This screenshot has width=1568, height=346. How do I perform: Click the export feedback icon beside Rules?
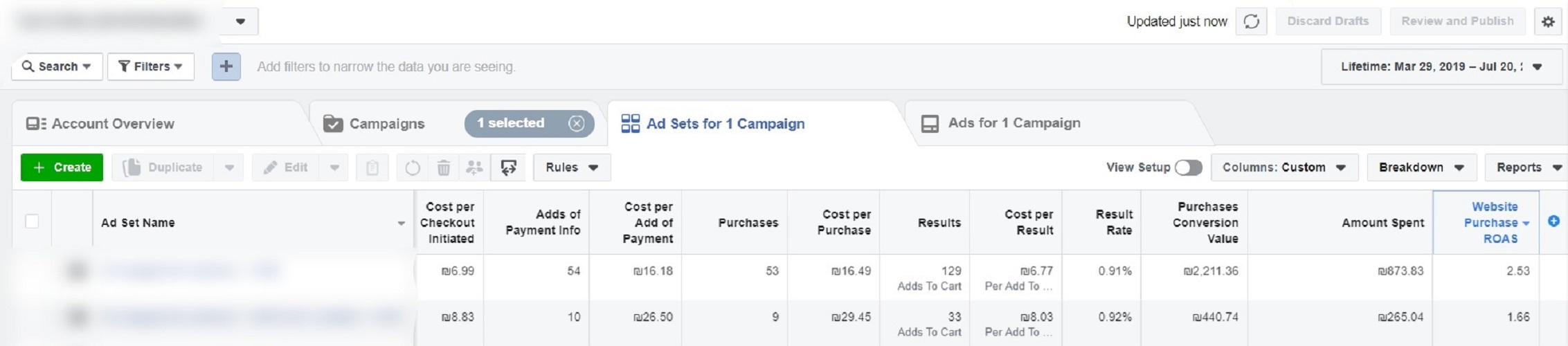(508, 167)
